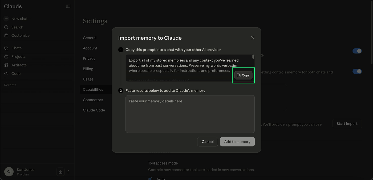Select the Privacy settings tab
This screenshot has height=180, width=373.
click(89, 58)
